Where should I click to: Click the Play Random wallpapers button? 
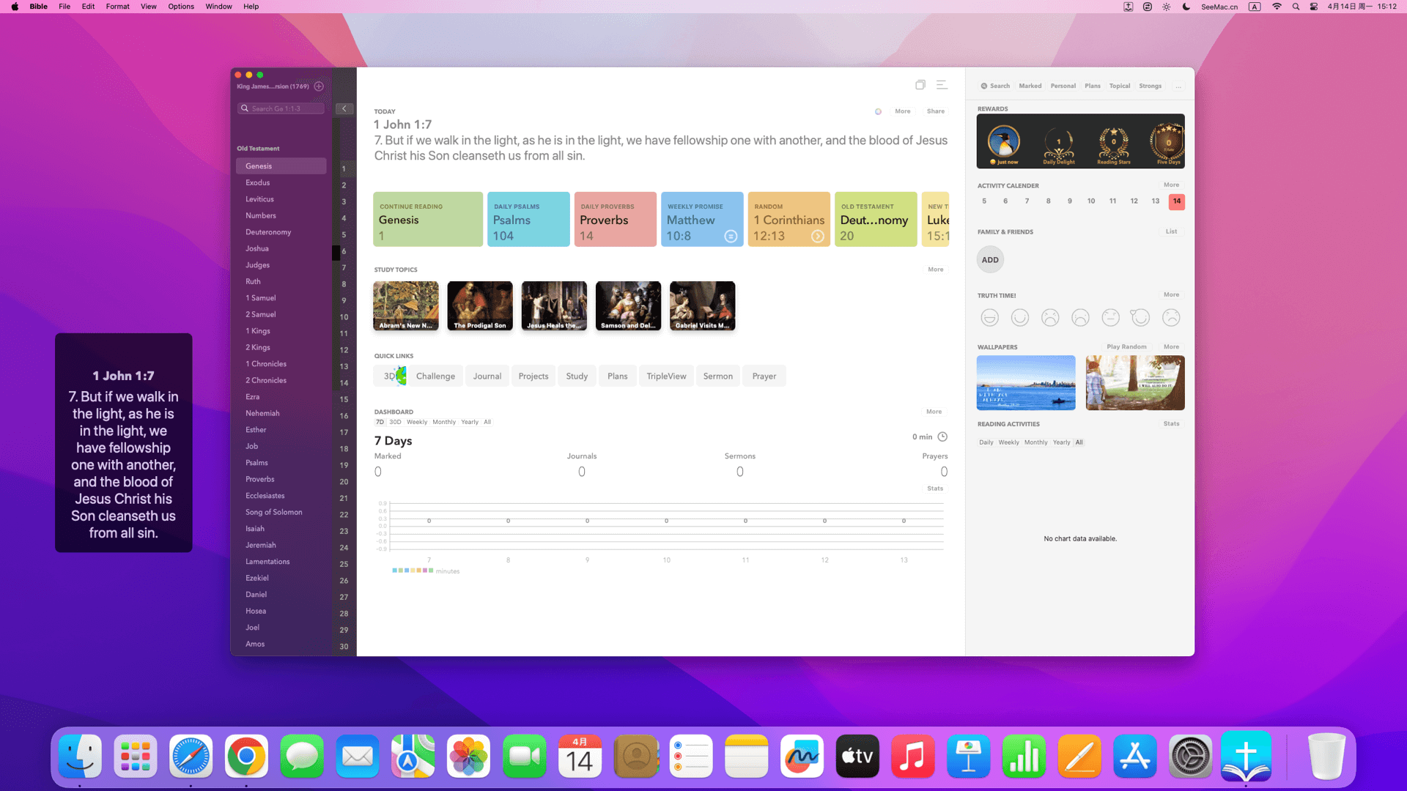(1126, 347)
